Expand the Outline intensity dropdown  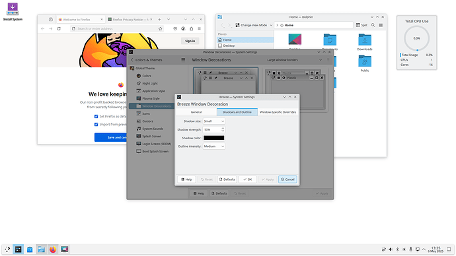[x=213, y=146]
